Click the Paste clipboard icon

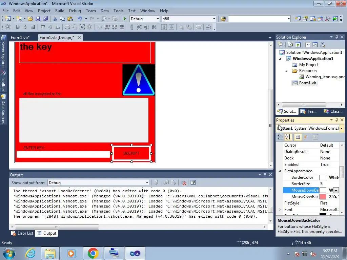[x=70, y=19]
